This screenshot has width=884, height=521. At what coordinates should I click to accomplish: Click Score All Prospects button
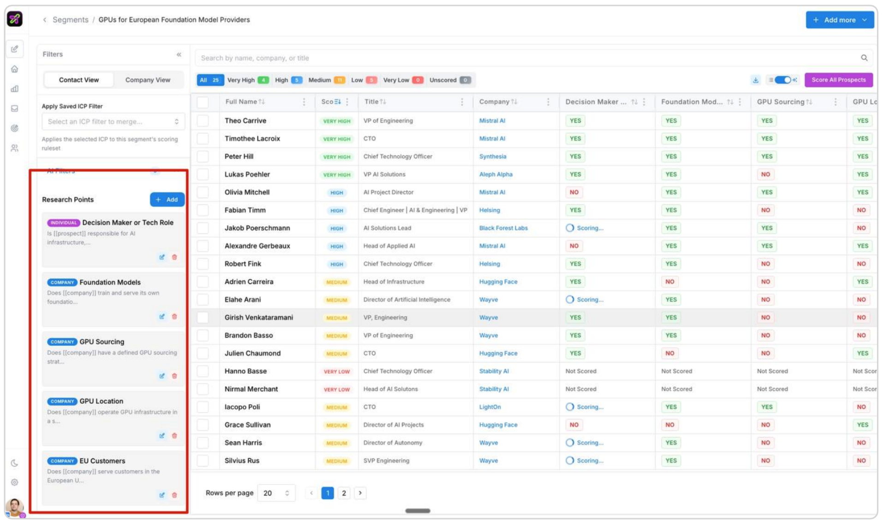pyautogui.click(x=838, y=80)
